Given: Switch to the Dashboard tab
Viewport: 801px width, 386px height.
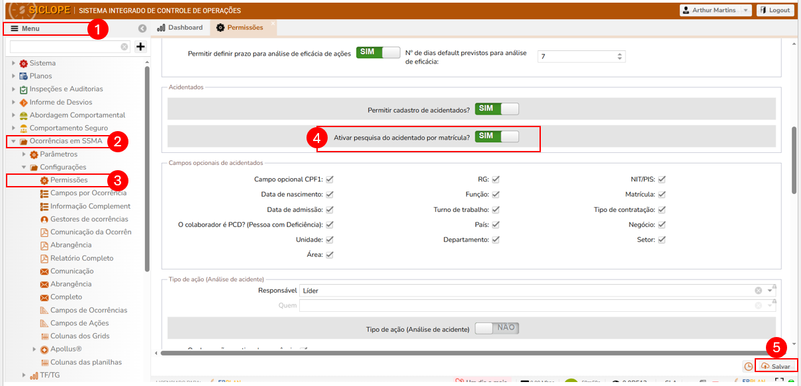Looking at the screenshot, I should [x=180, y=28].
